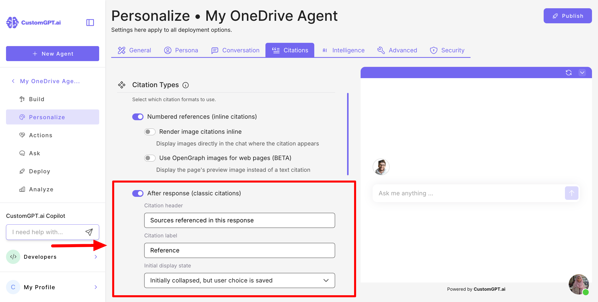Click the Citation Types info icon
The width and height of the screenshot is (598, 302).
186,85
